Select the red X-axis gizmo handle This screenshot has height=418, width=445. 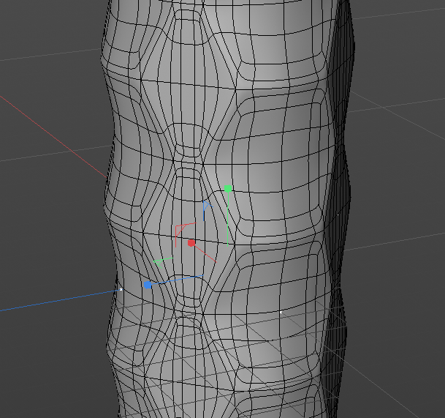pos(191,243)
